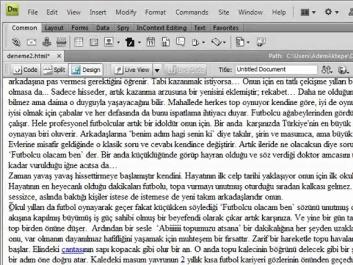The height and width of the screenshot is (265, 353).
Task: Insert a Div Tag
Action: (94, 42)
